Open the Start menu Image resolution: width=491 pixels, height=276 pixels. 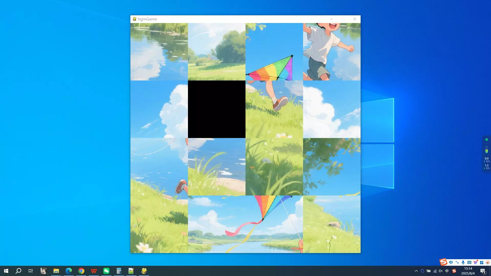click(x=6, y=271)
